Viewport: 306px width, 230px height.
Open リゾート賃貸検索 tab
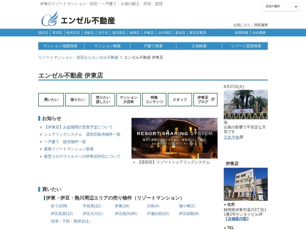(x=246, y=46)
